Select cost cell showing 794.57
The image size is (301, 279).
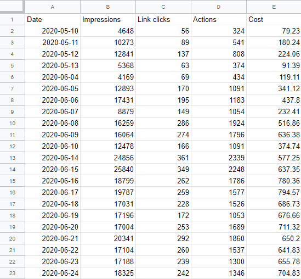tap(274, 192)
